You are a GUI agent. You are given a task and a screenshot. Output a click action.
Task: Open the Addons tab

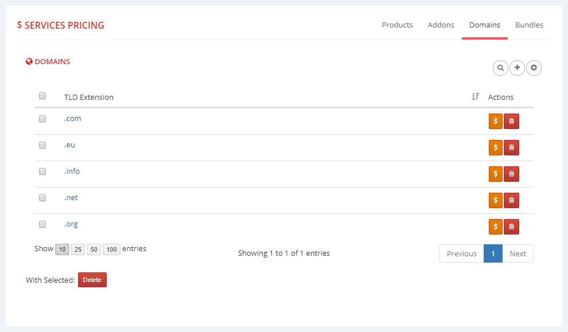pos(441,25)
